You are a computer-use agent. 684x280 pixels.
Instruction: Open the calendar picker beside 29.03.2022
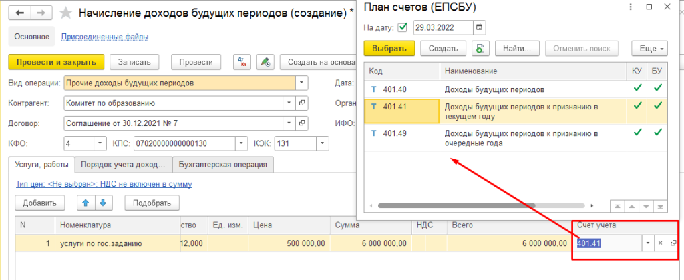(x=479, y=28)
